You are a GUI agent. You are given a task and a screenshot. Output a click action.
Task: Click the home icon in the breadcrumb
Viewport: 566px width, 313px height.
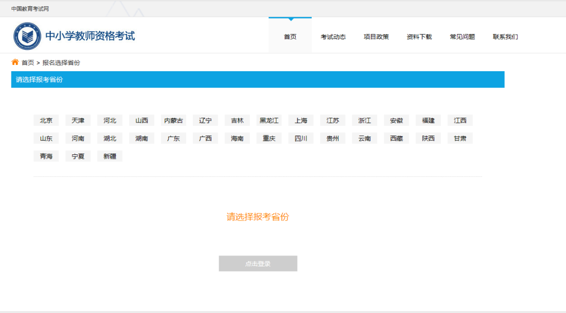(15, 62)
